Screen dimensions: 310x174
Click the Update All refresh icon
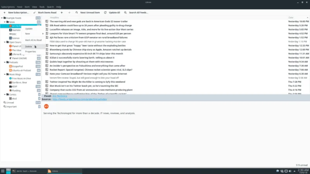tap(105, 12)
